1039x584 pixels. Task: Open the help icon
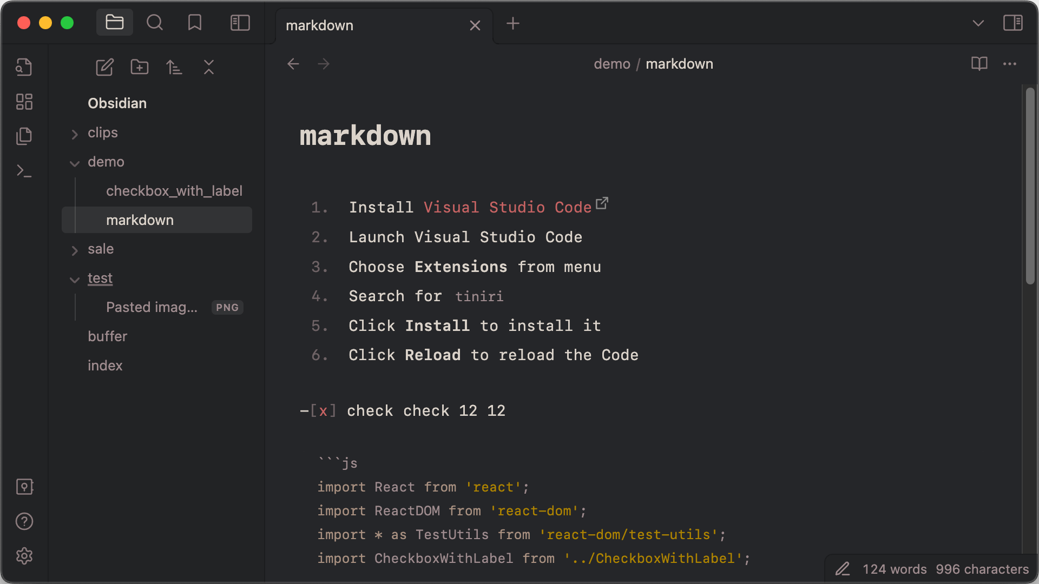24,521
